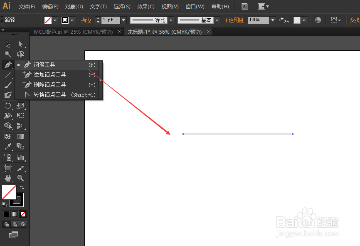Open align-to selection dropdown
360x246 pixels.
click(336, 20)
